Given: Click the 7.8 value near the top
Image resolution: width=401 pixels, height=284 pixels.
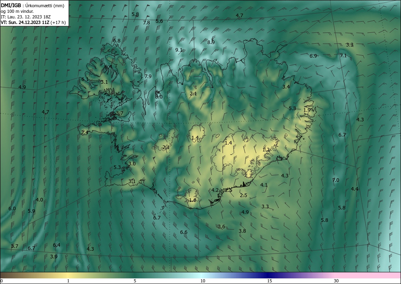Looking at the screenshot, I should click(x=146, y=23).
